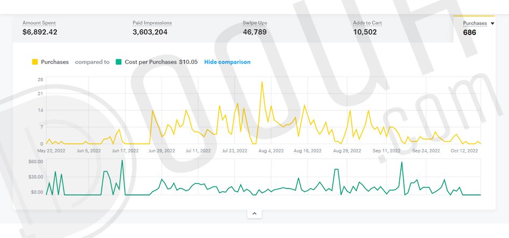The image size is (509, 238).
Task: Select the Purchases tab label
Action: [x=475, y=24]
